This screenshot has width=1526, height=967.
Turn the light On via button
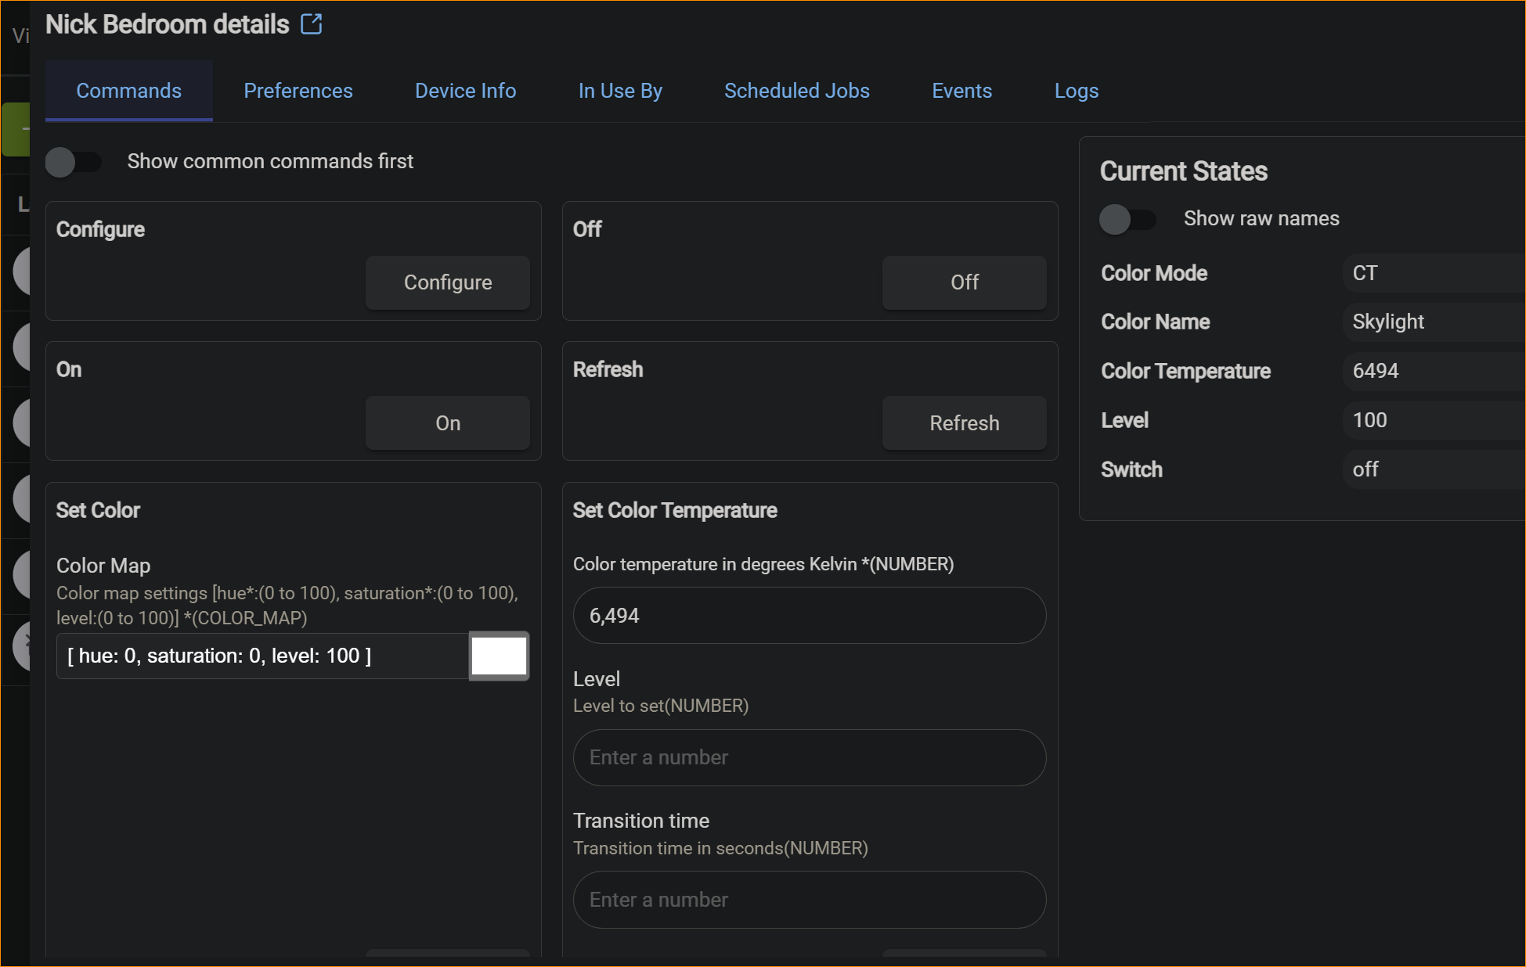[x=447, y=423]
